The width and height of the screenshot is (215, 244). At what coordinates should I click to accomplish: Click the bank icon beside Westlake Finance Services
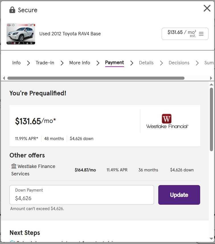14,166
